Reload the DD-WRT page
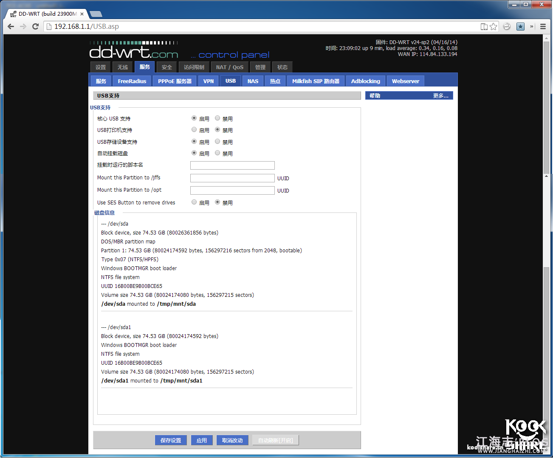The width and height of the screenshot is (553, 458). click(36, 26)
